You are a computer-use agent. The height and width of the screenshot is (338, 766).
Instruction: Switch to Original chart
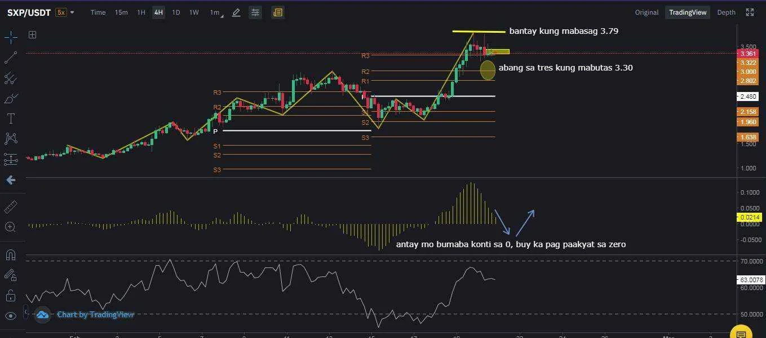pyautogui.click(x=647, y=12)
